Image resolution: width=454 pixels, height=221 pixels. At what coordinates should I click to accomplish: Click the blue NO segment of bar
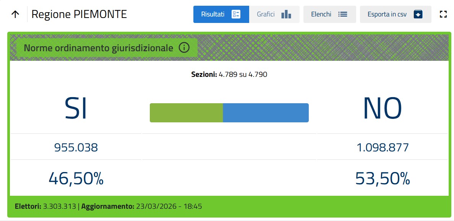pos(266,113)
